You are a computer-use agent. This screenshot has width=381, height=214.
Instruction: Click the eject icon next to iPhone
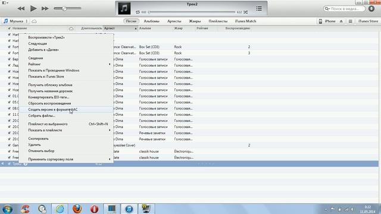(x=341, y=21)
